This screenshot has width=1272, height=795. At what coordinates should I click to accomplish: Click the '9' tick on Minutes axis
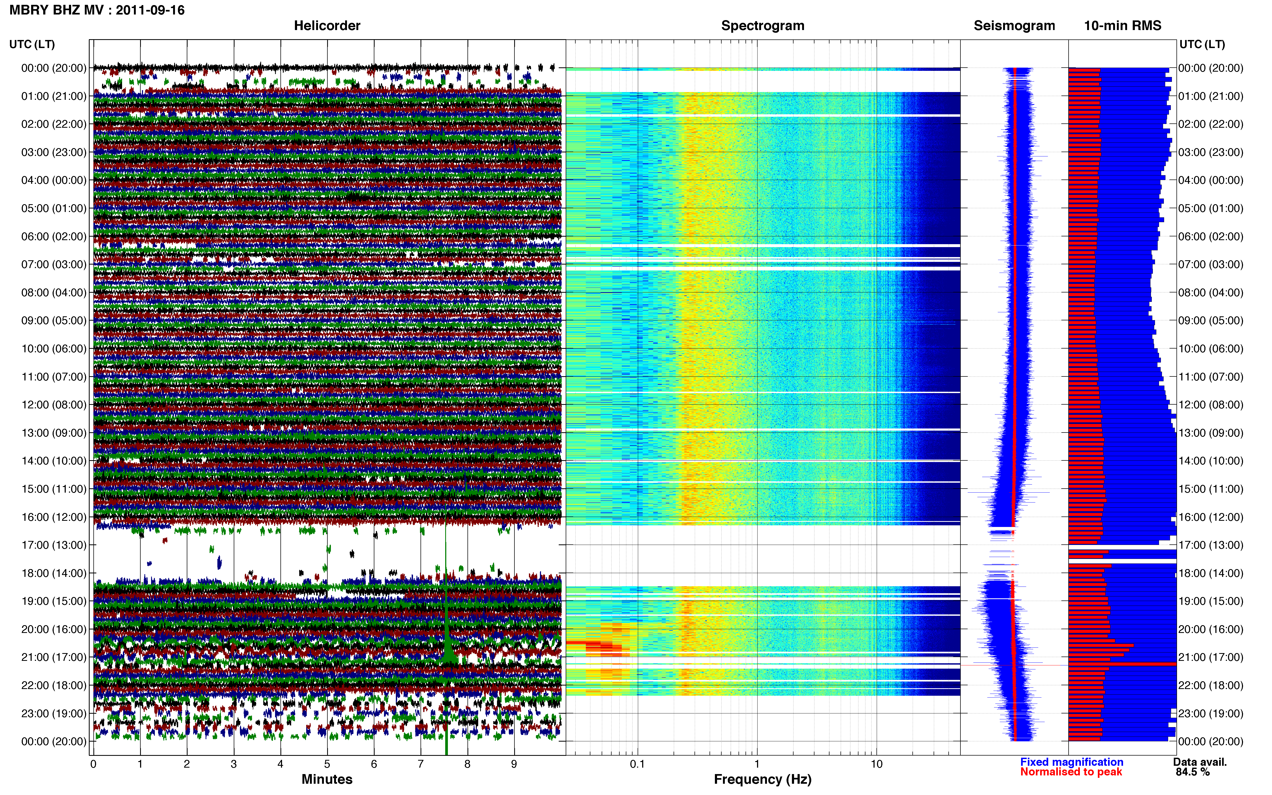(x=514, y=764)
